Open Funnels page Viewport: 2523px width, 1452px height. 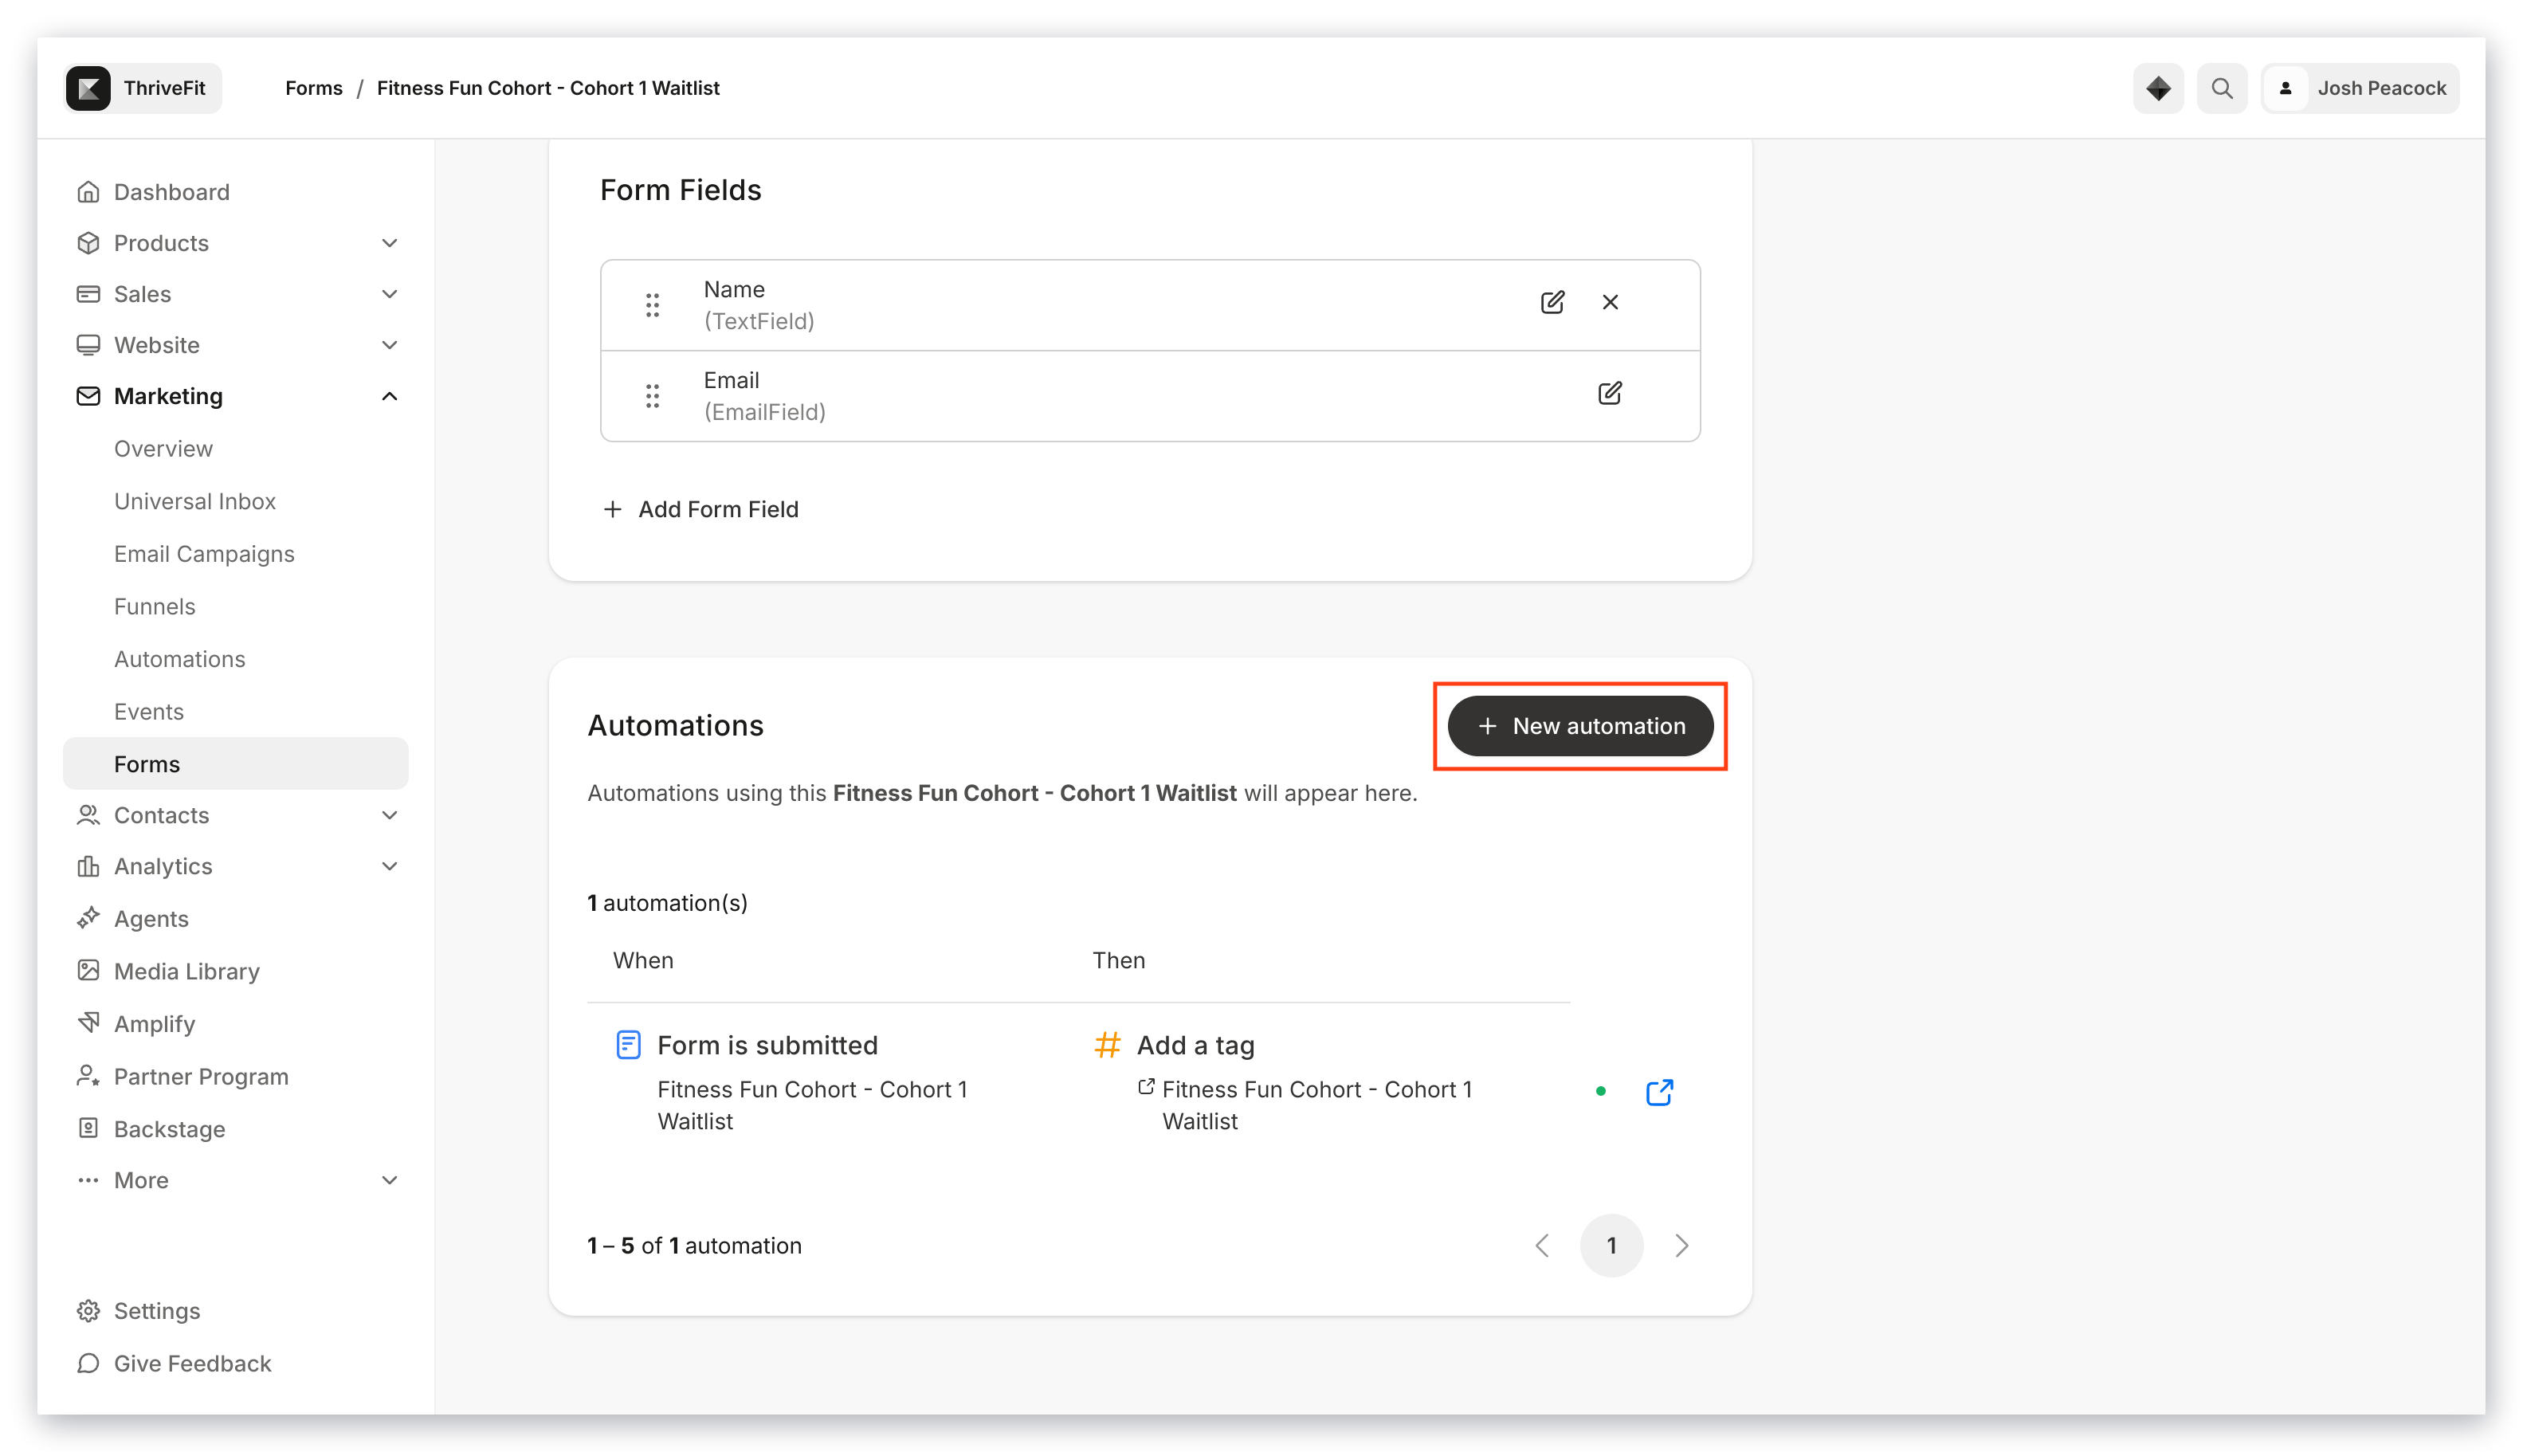155,606
